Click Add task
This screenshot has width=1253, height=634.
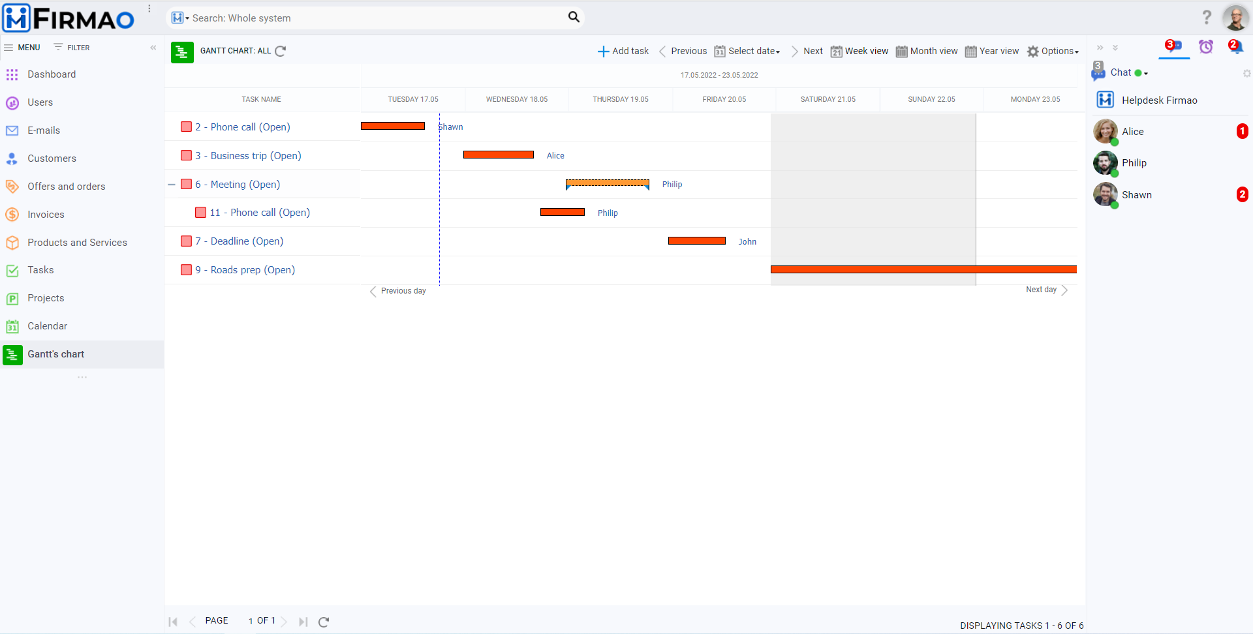(623, 51)
